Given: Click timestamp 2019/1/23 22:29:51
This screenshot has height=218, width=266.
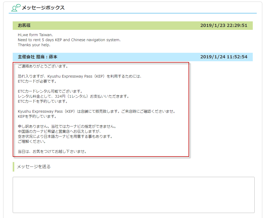Looking at the screenshot, I should coord(224,25).
